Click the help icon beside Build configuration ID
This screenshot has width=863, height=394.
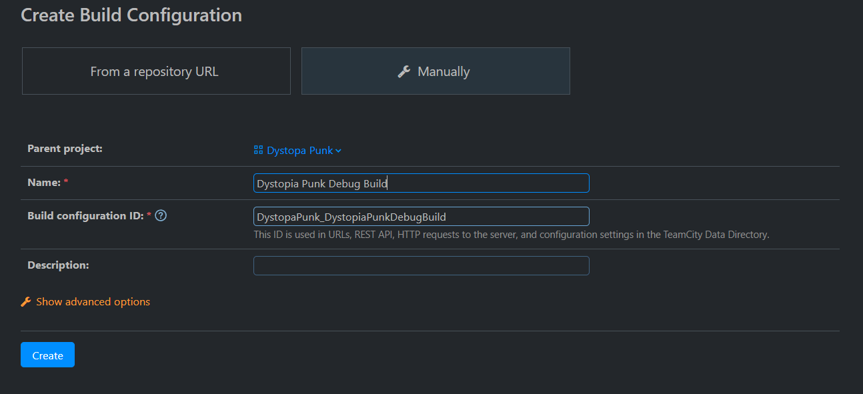(x=160, y=215)
